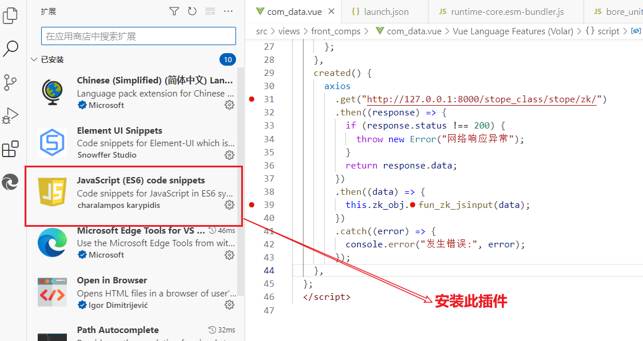The image size is (643, 341).
Task: Click the 127.0.0.1:8000 URL link in code
Action: click(x=481, y=99)
